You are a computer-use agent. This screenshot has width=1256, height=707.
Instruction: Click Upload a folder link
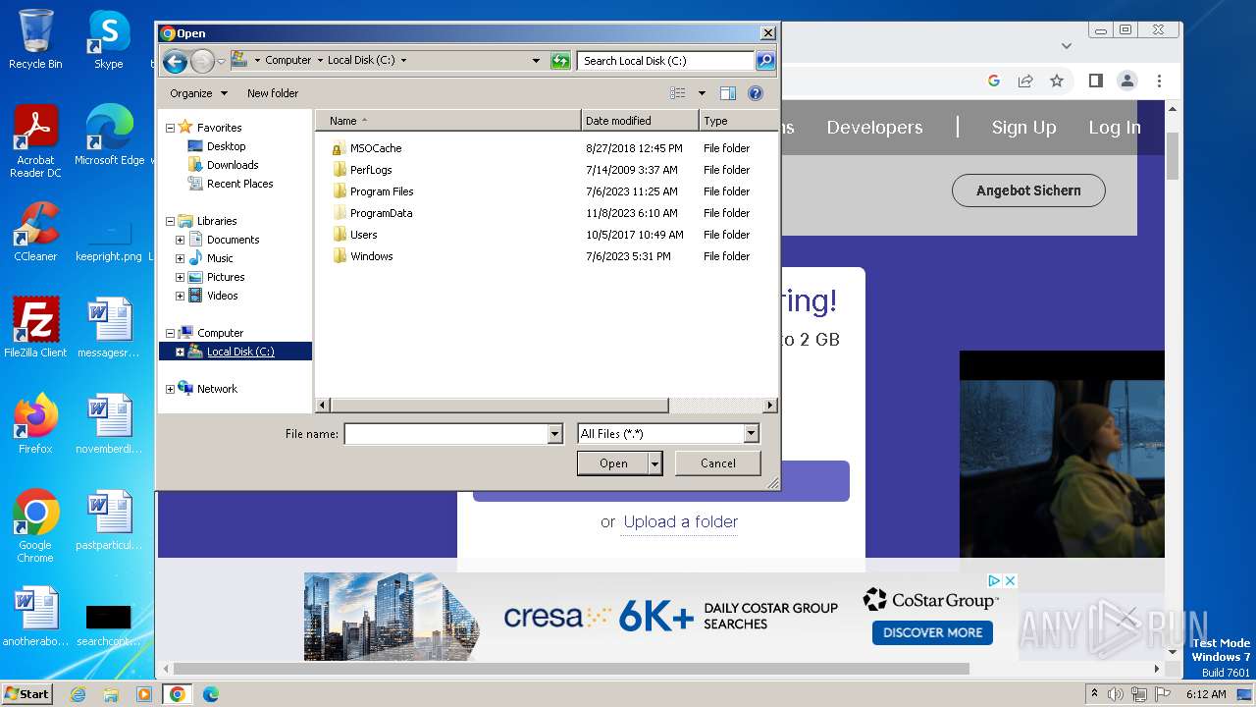[x=681, y=522]
